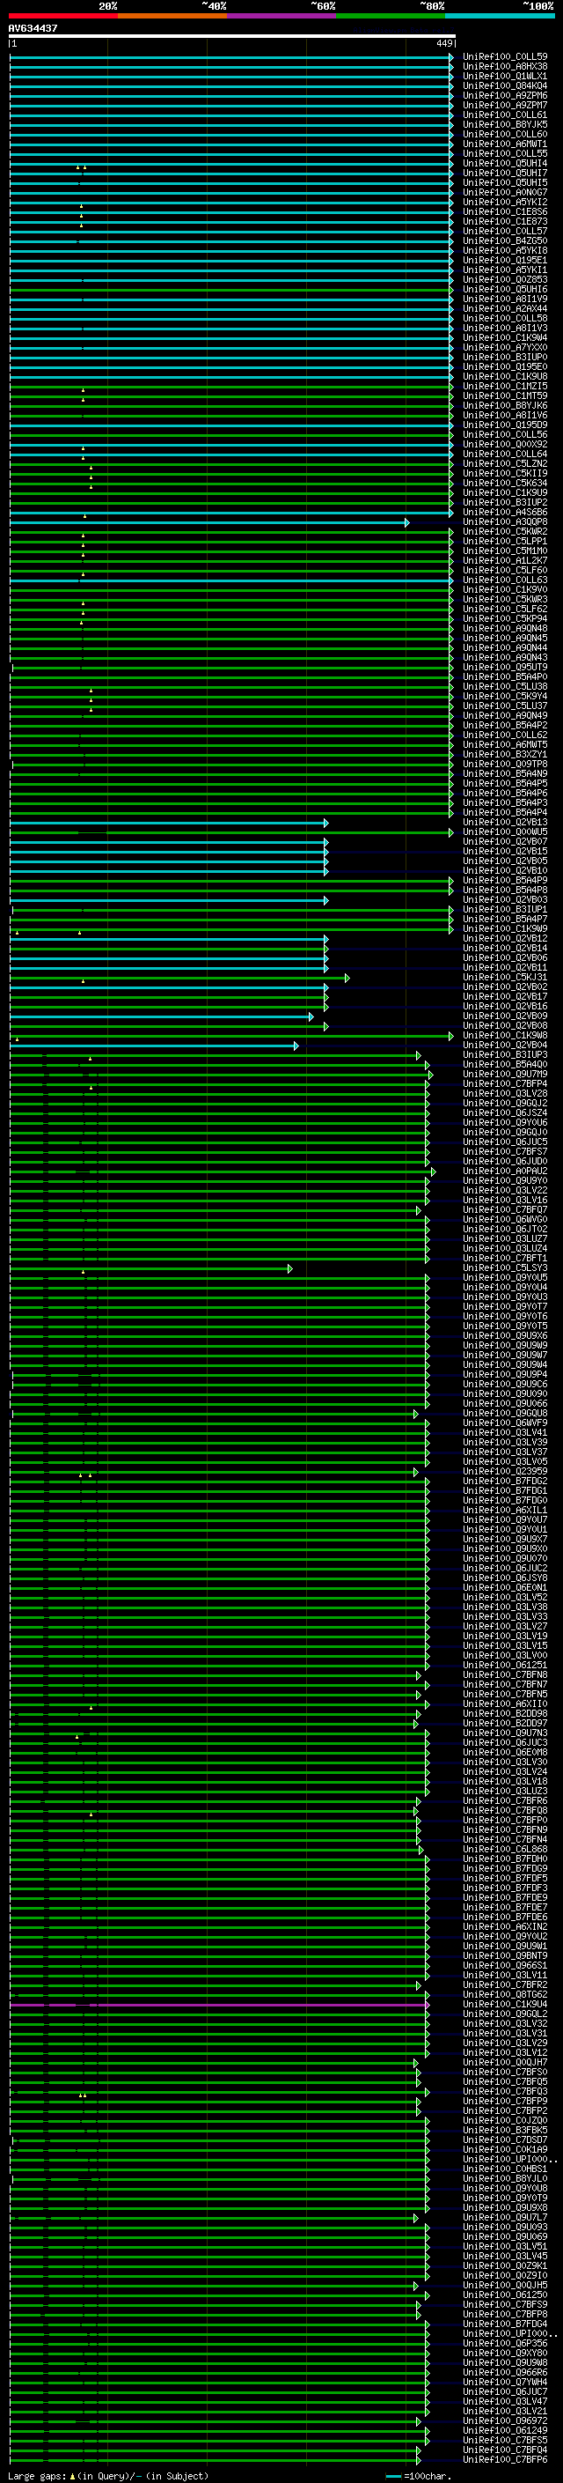
Task: Open hit UniRef100_C0LL59
Action: point(505,57)
